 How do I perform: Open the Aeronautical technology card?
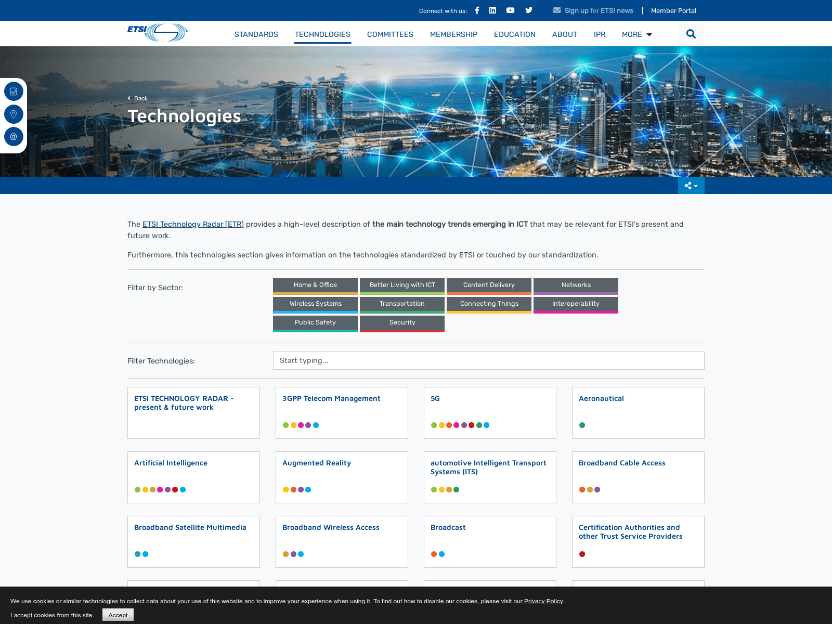coord(638,413)
